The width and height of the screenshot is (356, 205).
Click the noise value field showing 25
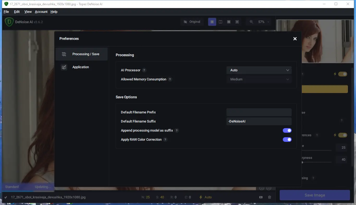pyautogui.click(x=342, y=148)
